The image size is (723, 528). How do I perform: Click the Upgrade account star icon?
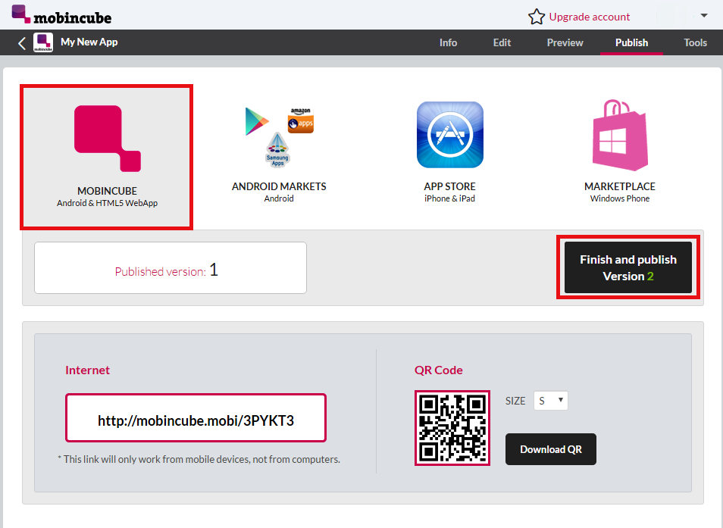pyautogui.click(x=537, y=17)
